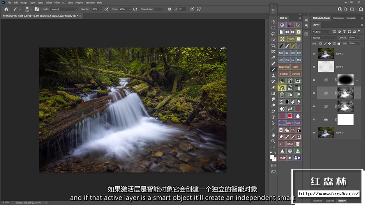The image size is (365, 205).
Task: Click the Dup Img button
Action: pos(284,67)
